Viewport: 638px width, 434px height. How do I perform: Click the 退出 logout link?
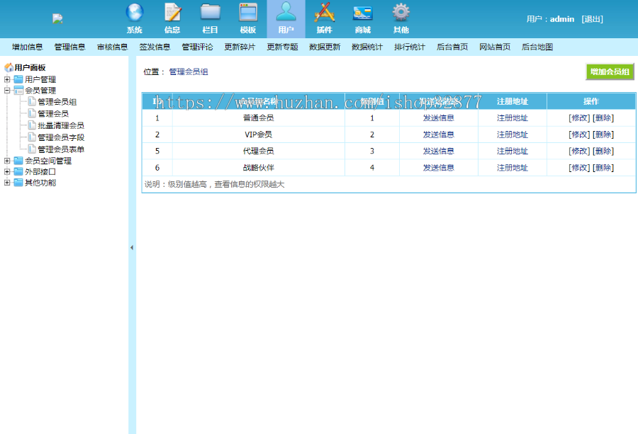592,19
